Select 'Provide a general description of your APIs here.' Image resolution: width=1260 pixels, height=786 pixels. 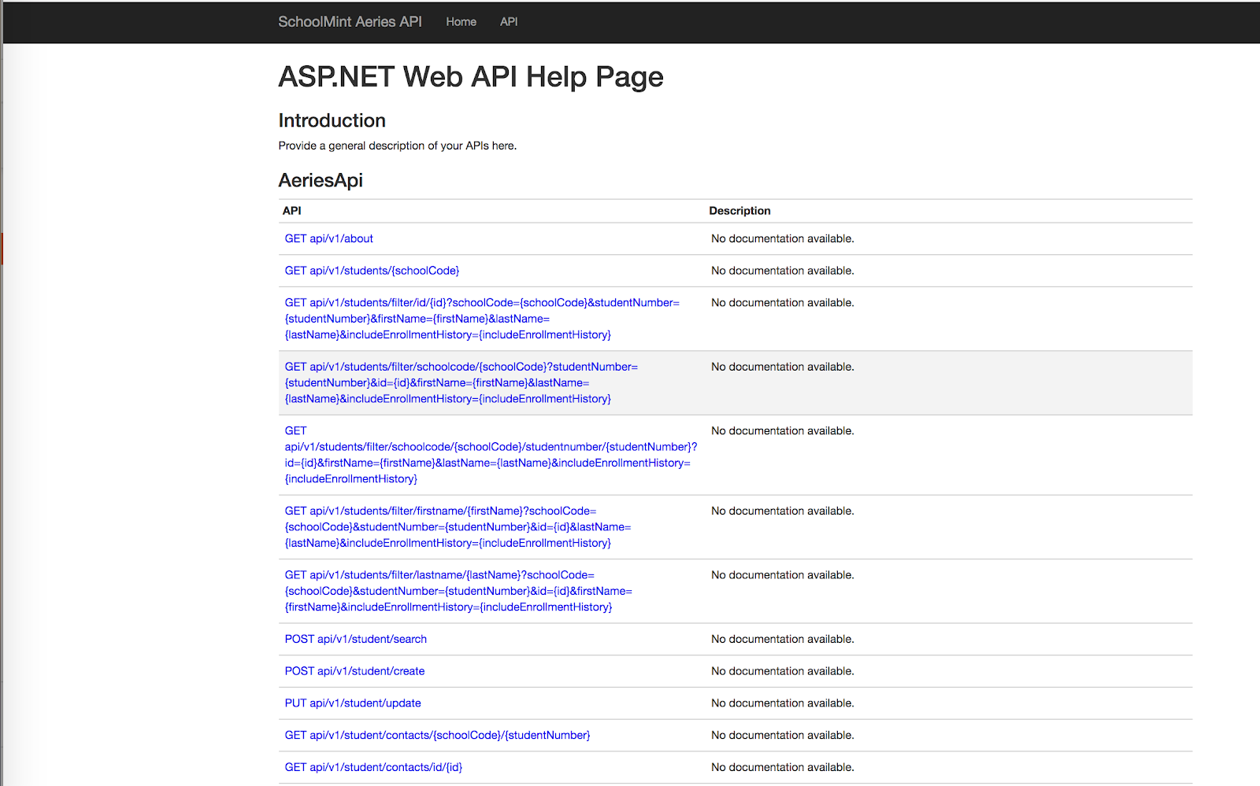pyautogui.click(x=398, y=146)
